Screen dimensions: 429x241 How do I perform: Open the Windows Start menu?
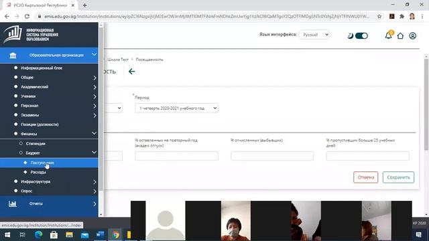(x=7, y=235)
